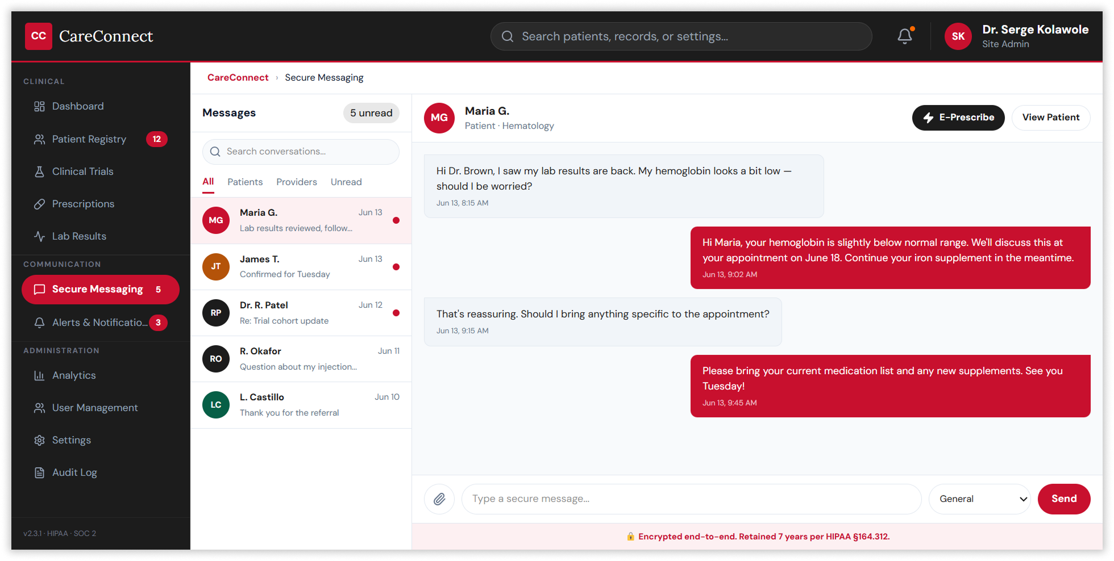Click the notification bell icon

[x=904, y=36]
